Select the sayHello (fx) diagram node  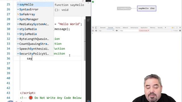pyautogui.click(x=147, y=8)
